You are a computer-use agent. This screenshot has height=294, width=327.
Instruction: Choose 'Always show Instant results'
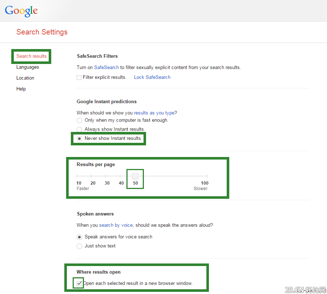click(x=79, y=129)
